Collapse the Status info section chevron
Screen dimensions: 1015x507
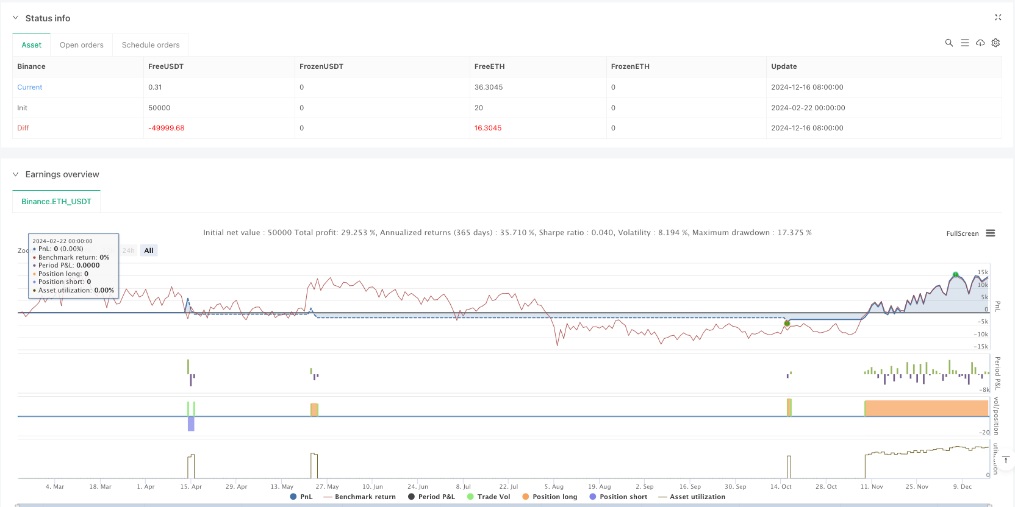pos(16,18)
